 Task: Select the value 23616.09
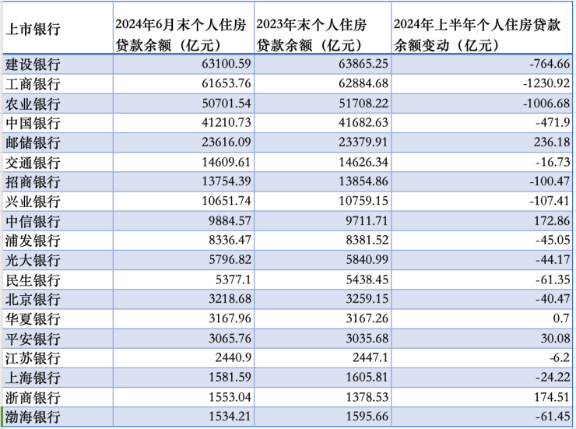(x=227, y=142)
